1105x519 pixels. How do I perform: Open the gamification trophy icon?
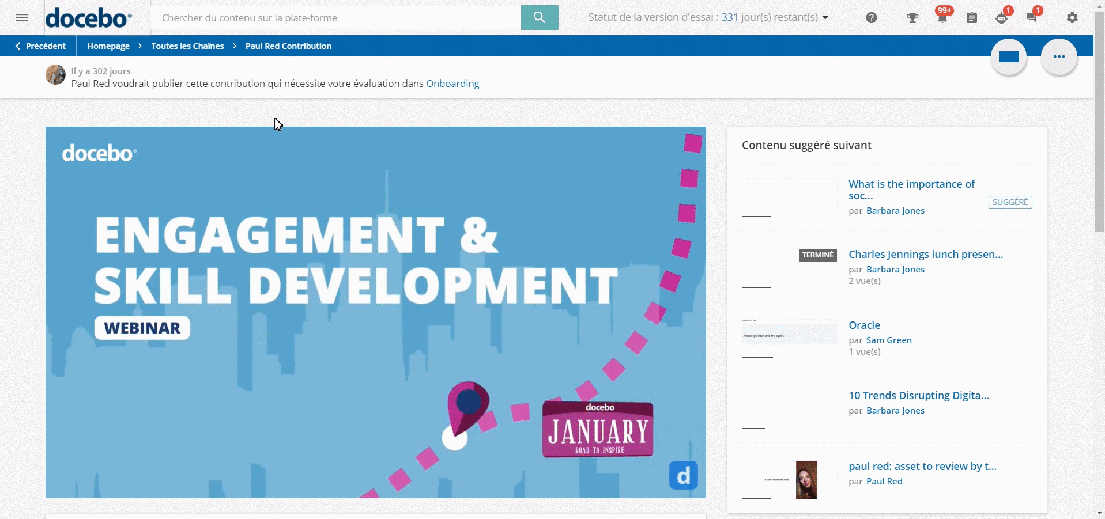[x=912, y=18]
